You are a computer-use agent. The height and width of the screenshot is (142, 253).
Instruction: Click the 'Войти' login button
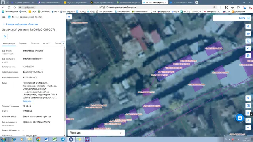(x=244, y=18)
